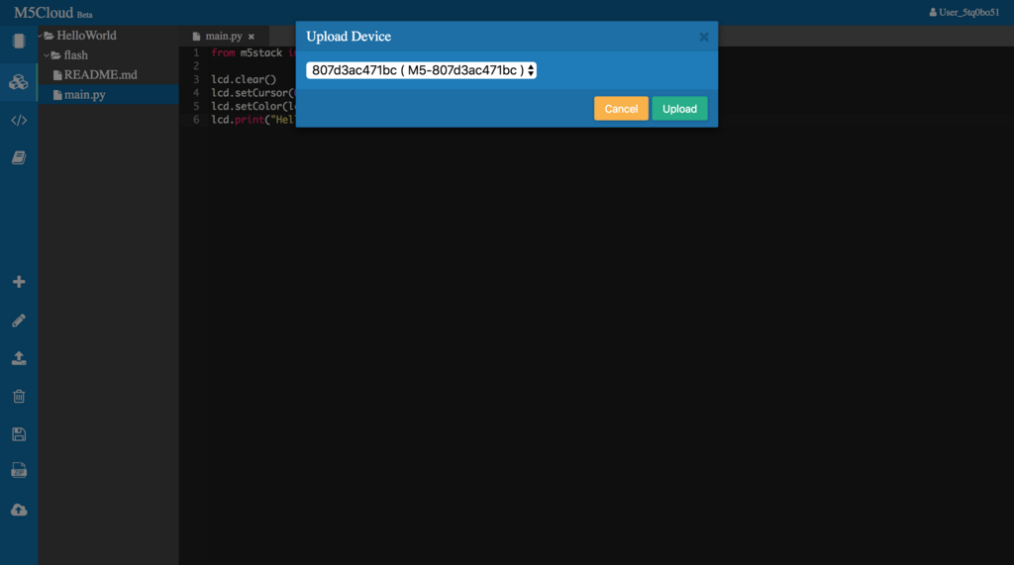This screenshot has width=1014, height=565.
Task: Switch to the main.py editor tab
Action: coord(223,37)
